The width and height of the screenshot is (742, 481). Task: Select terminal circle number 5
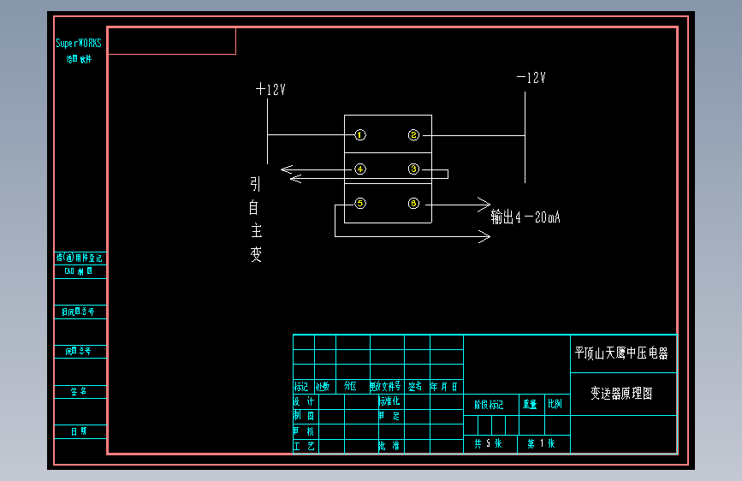click(360, 203)
